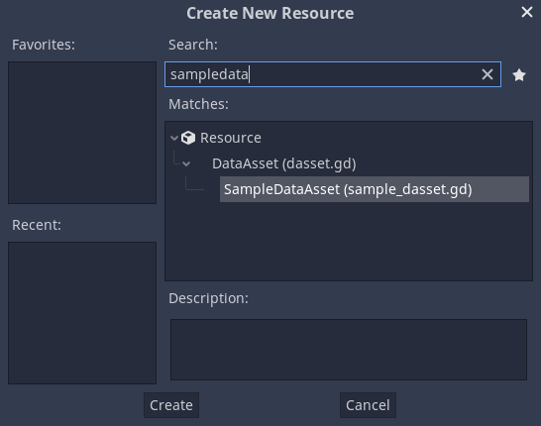
Task: Collapse the Resource tree node
Action: tap(174, 138)
